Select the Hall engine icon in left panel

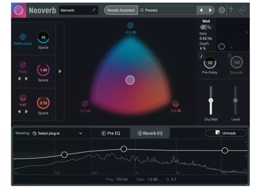point(23,98)
